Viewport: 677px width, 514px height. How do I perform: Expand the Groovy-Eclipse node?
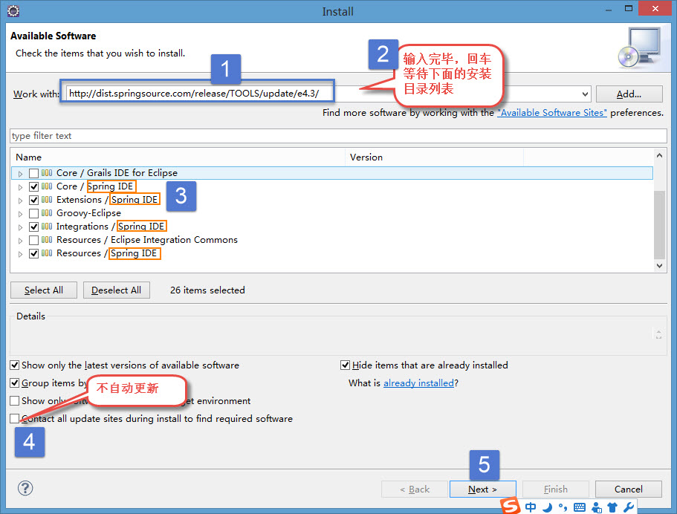tap(20, 214)
